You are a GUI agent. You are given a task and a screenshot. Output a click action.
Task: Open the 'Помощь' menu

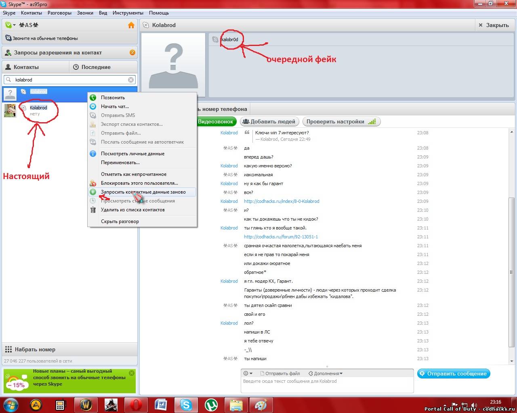click(159, 13)
